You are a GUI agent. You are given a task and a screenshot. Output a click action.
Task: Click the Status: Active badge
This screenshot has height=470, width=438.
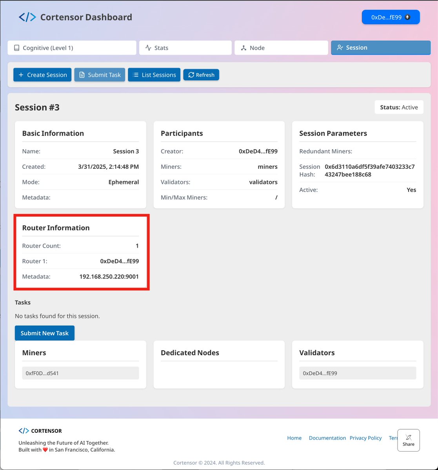399,107
